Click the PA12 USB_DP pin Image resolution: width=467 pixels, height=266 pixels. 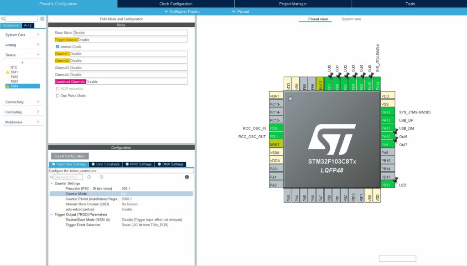coord(387,120)
